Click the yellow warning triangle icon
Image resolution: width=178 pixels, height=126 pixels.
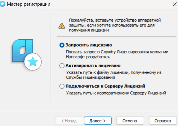61,25
